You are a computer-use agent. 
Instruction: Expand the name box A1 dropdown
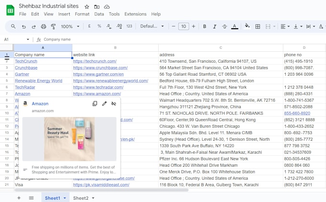pos(28,39)
